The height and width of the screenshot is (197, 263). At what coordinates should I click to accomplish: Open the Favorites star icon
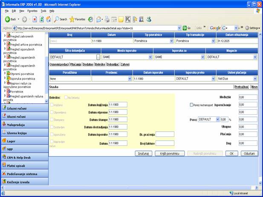point(72,20)
